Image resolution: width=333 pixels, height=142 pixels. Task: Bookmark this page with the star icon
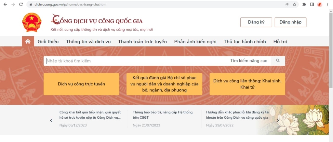pyautogui.click(x=294, y=5)
